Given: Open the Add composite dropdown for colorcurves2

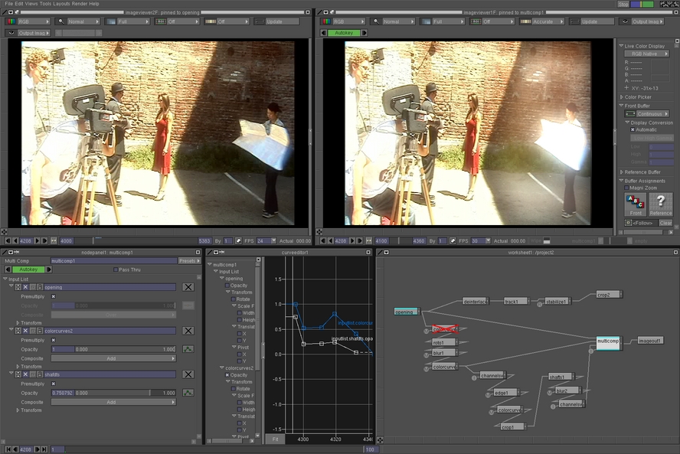Looking at the screenshot, I should (x=113, y=358).
